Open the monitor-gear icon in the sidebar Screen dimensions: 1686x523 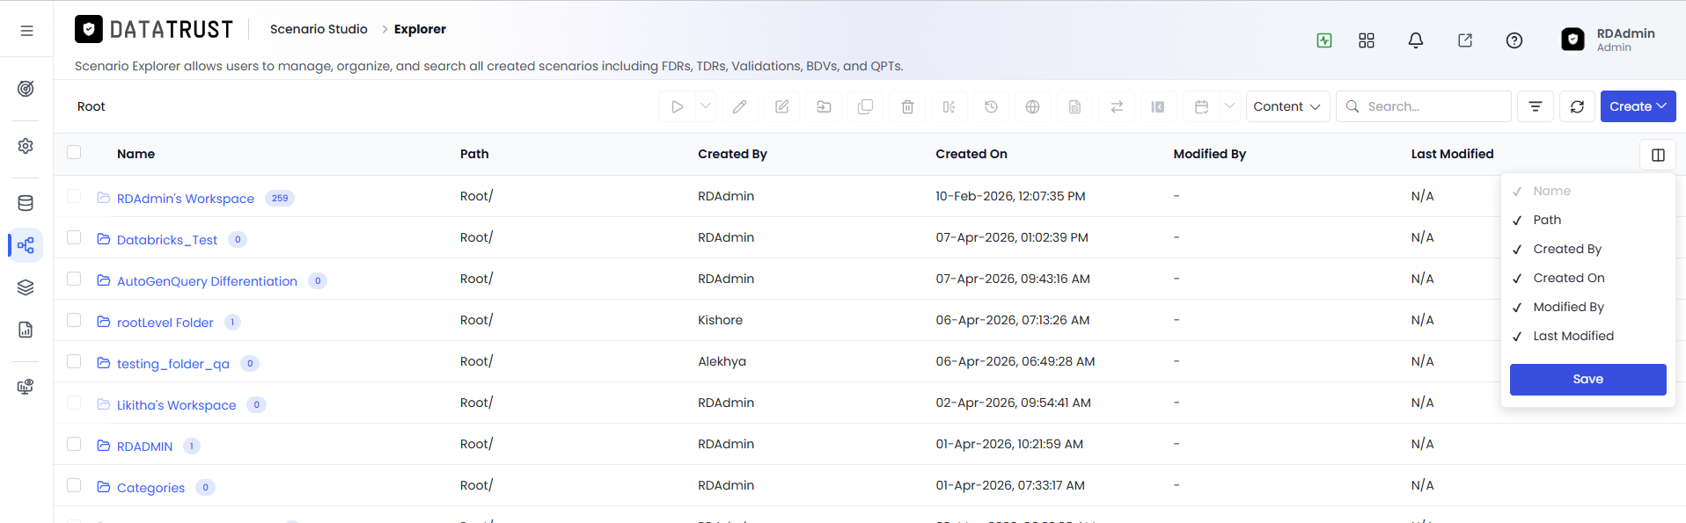(26, 387)
